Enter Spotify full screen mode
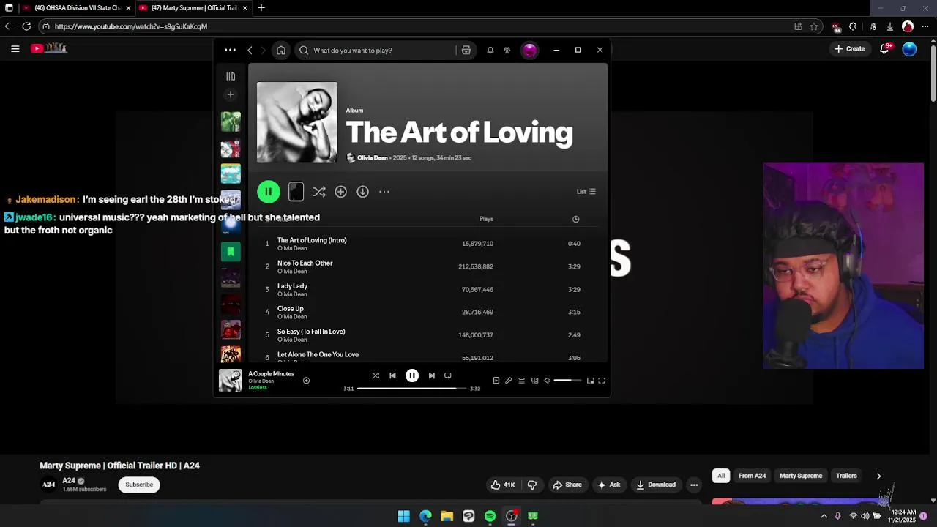 602,381
